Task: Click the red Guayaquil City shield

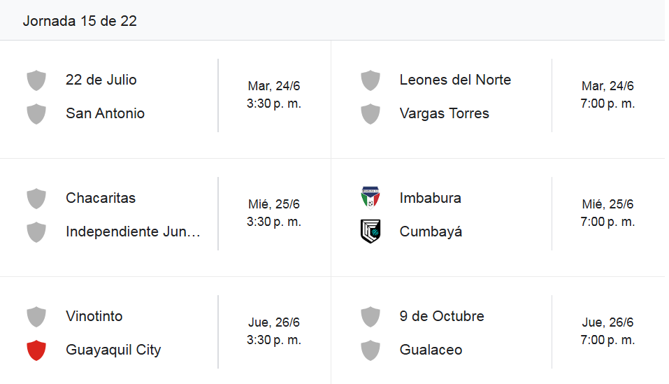Action: tap(36, 350)
